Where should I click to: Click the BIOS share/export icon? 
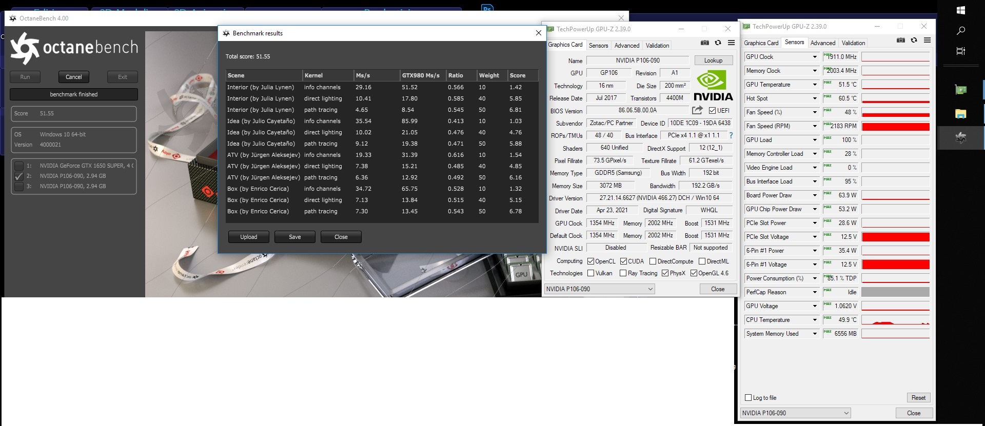(x=697, y=110)
